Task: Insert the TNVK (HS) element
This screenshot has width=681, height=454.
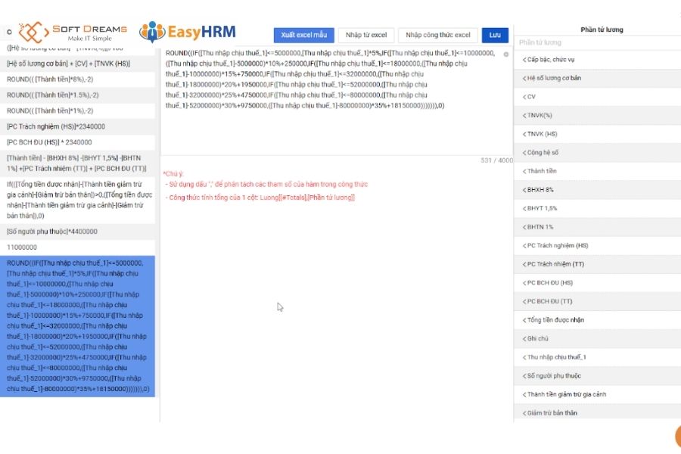Action: click(x=598, y=134)
